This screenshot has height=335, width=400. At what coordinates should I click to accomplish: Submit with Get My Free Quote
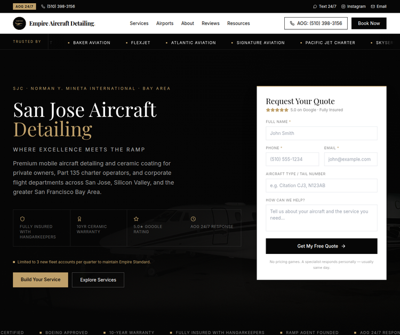tap(322, 246)
